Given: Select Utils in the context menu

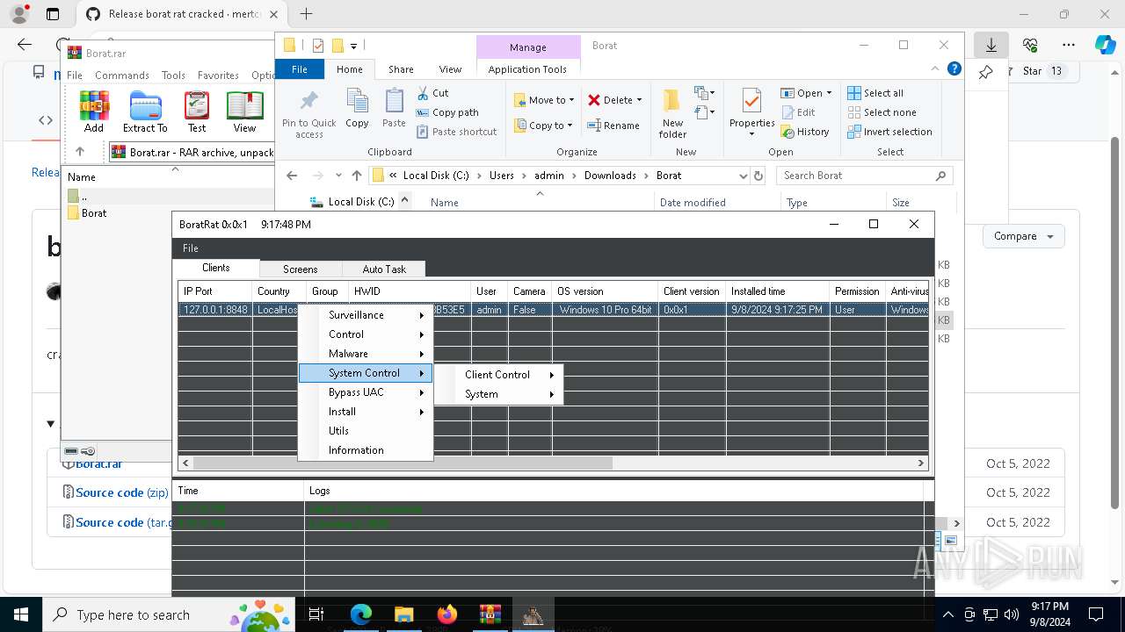Looking at the screenshot, I should (366, 431).
